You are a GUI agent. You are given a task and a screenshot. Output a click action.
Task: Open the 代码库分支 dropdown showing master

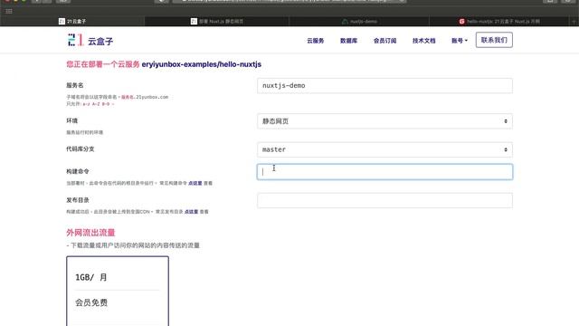tap(384, 149)
